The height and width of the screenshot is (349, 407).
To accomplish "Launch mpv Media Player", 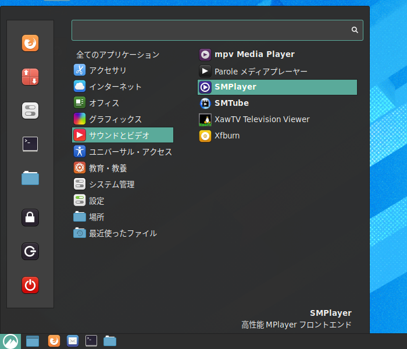I will point(277,55).
